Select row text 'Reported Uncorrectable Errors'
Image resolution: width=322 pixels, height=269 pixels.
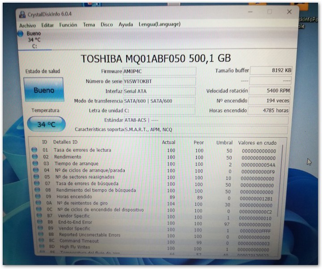click(89, 234)
